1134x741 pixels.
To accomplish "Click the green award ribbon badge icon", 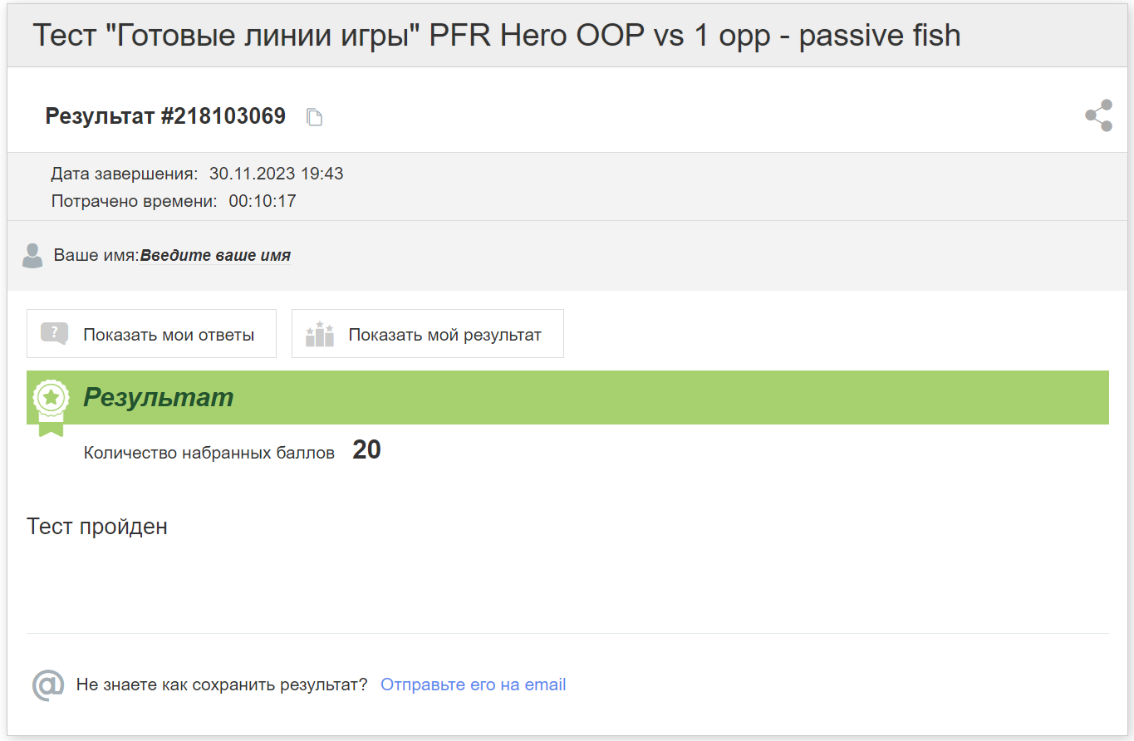I will [51, 405].
